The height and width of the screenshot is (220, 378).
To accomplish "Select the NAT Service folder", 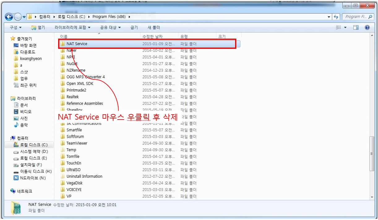I will pyautogui.click(x=77, y=44).
